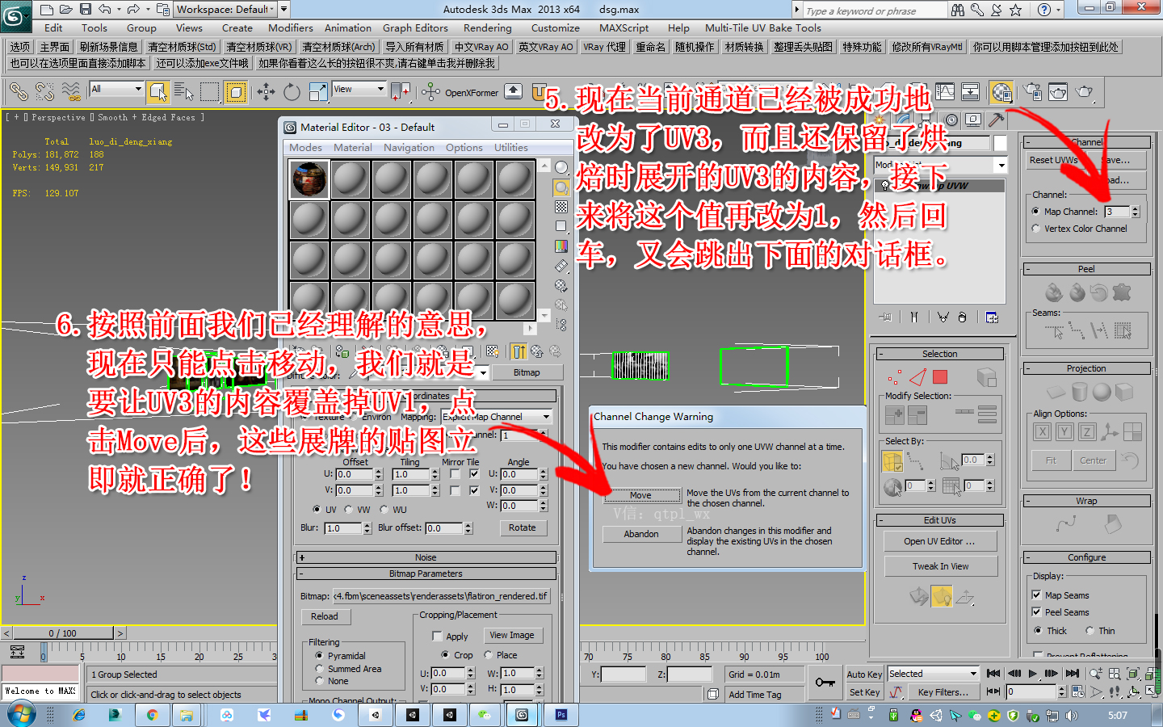Click the Cylindrical Map projection icon
1163x727 pixels.
1079,392
